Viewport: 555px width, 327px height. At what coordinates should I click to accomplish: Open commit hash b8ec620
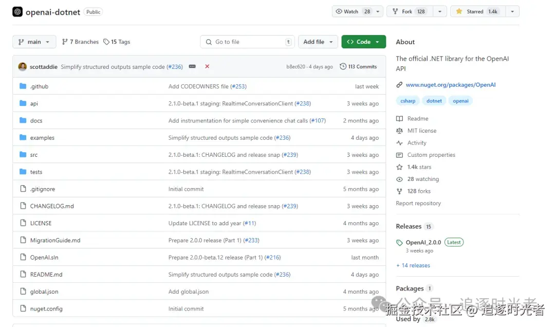tap(295, 67)
